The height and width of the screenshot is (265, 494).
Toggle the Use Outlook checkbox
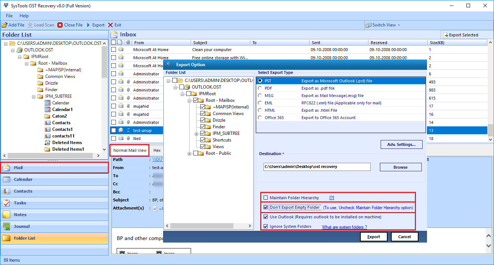[266, 217]
